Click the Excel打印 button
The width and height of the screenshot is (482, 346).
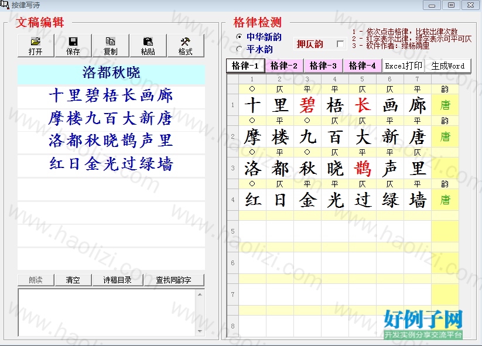click(x=404, y=66)
